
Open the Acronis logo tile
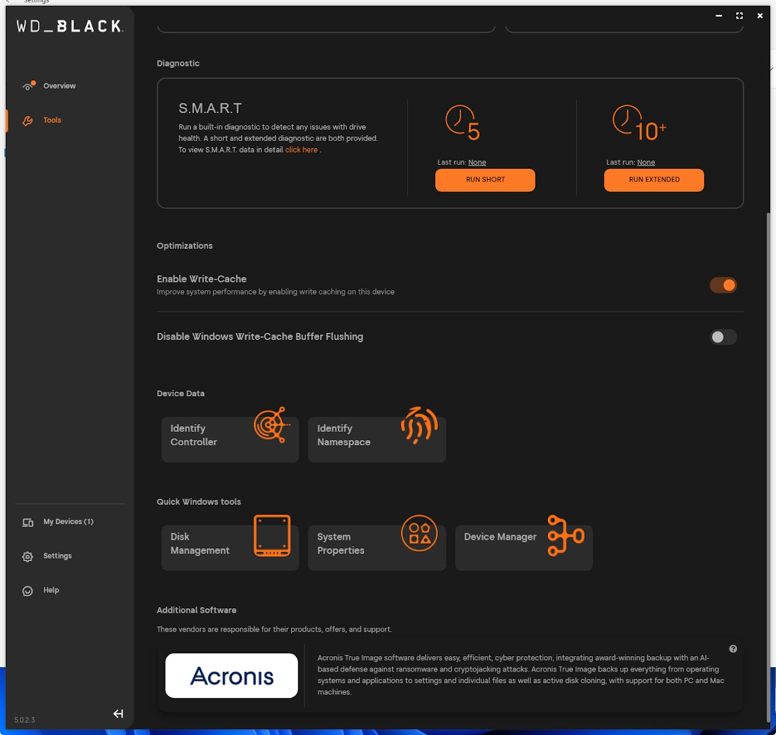[x=232, y=676]
